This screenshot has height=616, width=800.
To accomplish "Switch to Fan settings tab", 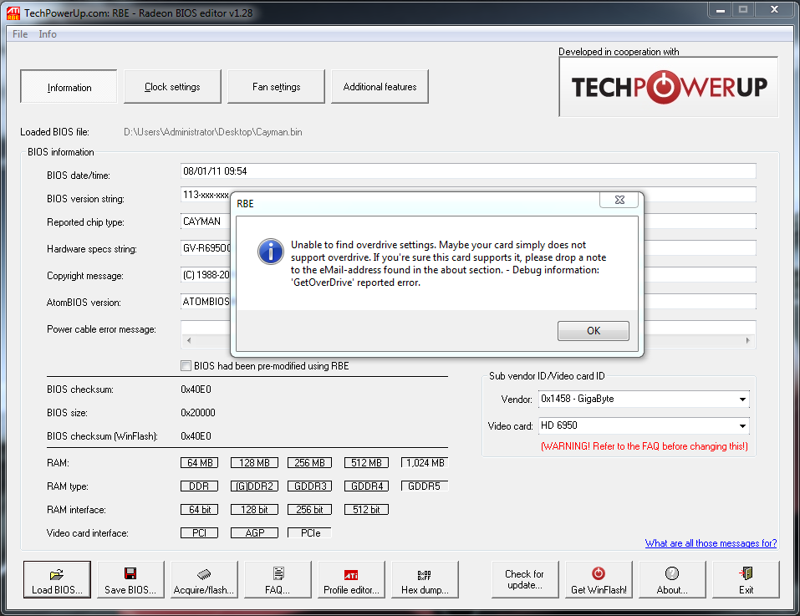I will pos(276,87).
